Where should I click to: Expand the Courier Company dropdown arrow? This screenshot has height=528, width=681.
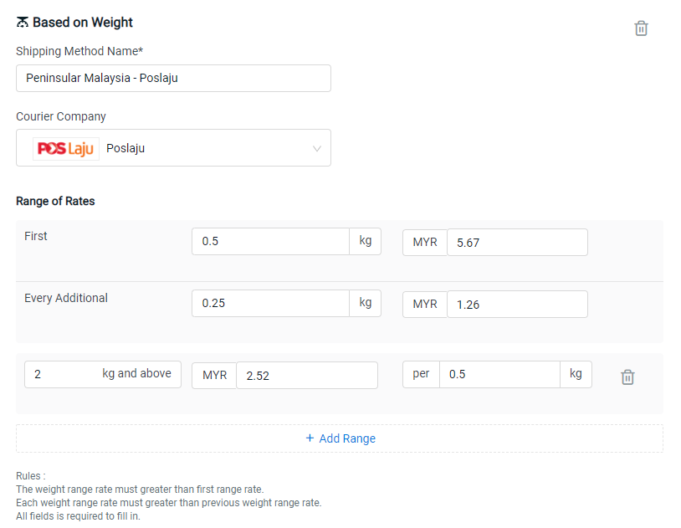pos(317,149)
